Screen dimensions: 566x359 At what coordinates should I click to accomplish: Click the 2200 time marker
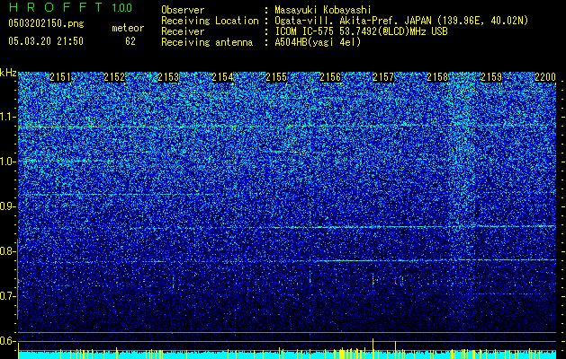545,77
